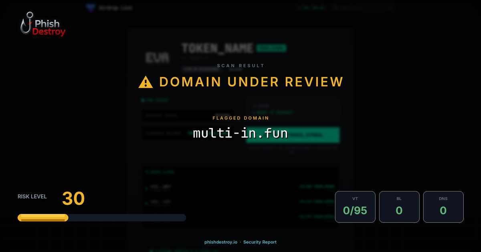Open the diamond app logo in top bar
Image resolution: width=481 pixels, height=252 pixels.
pyautogui.click(x=90, y=7)
